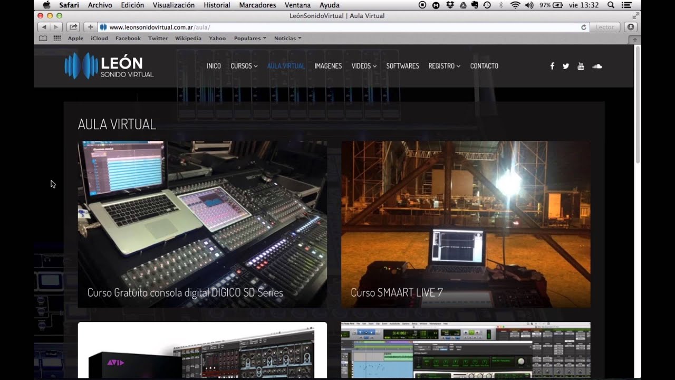Open the iCloud bookmark

click(x=99, y=38)
